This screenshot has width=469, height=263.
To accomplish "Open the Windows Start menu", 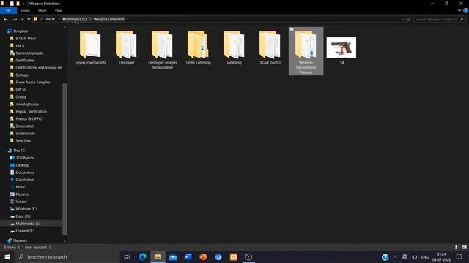I will (x=7, y=256).
